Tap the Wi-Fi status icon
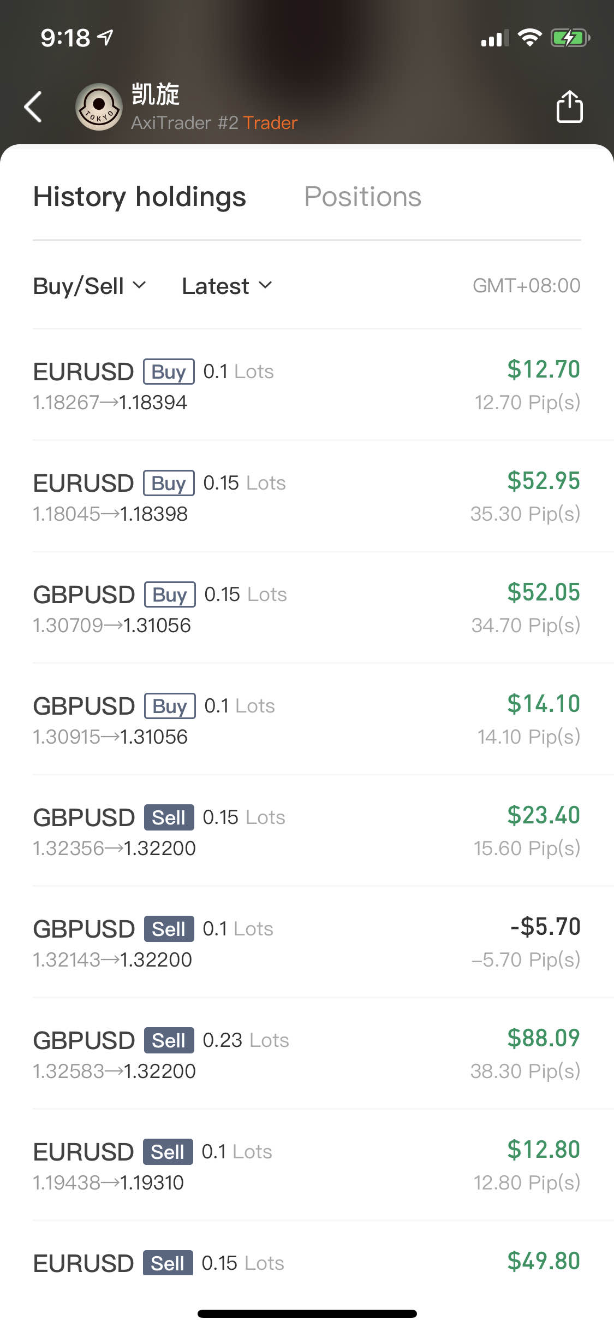Screen dimensions: 614x1331 pyautogui.click(x=529, y=38)
